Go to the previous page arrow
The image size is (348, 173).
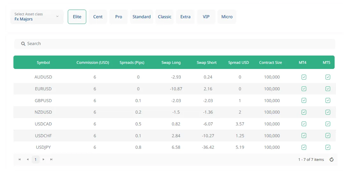coord(27,159)
